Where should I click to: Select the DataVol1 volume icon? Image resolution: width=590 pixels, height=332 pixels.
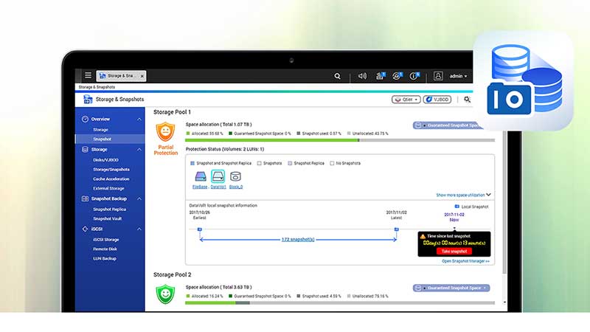pos(218,176)
